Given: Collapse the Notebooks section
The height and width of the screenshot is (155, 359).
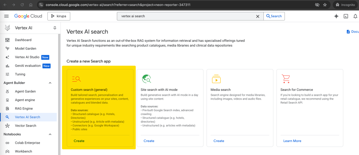Looking at the screenshot, I should [50, 134].
